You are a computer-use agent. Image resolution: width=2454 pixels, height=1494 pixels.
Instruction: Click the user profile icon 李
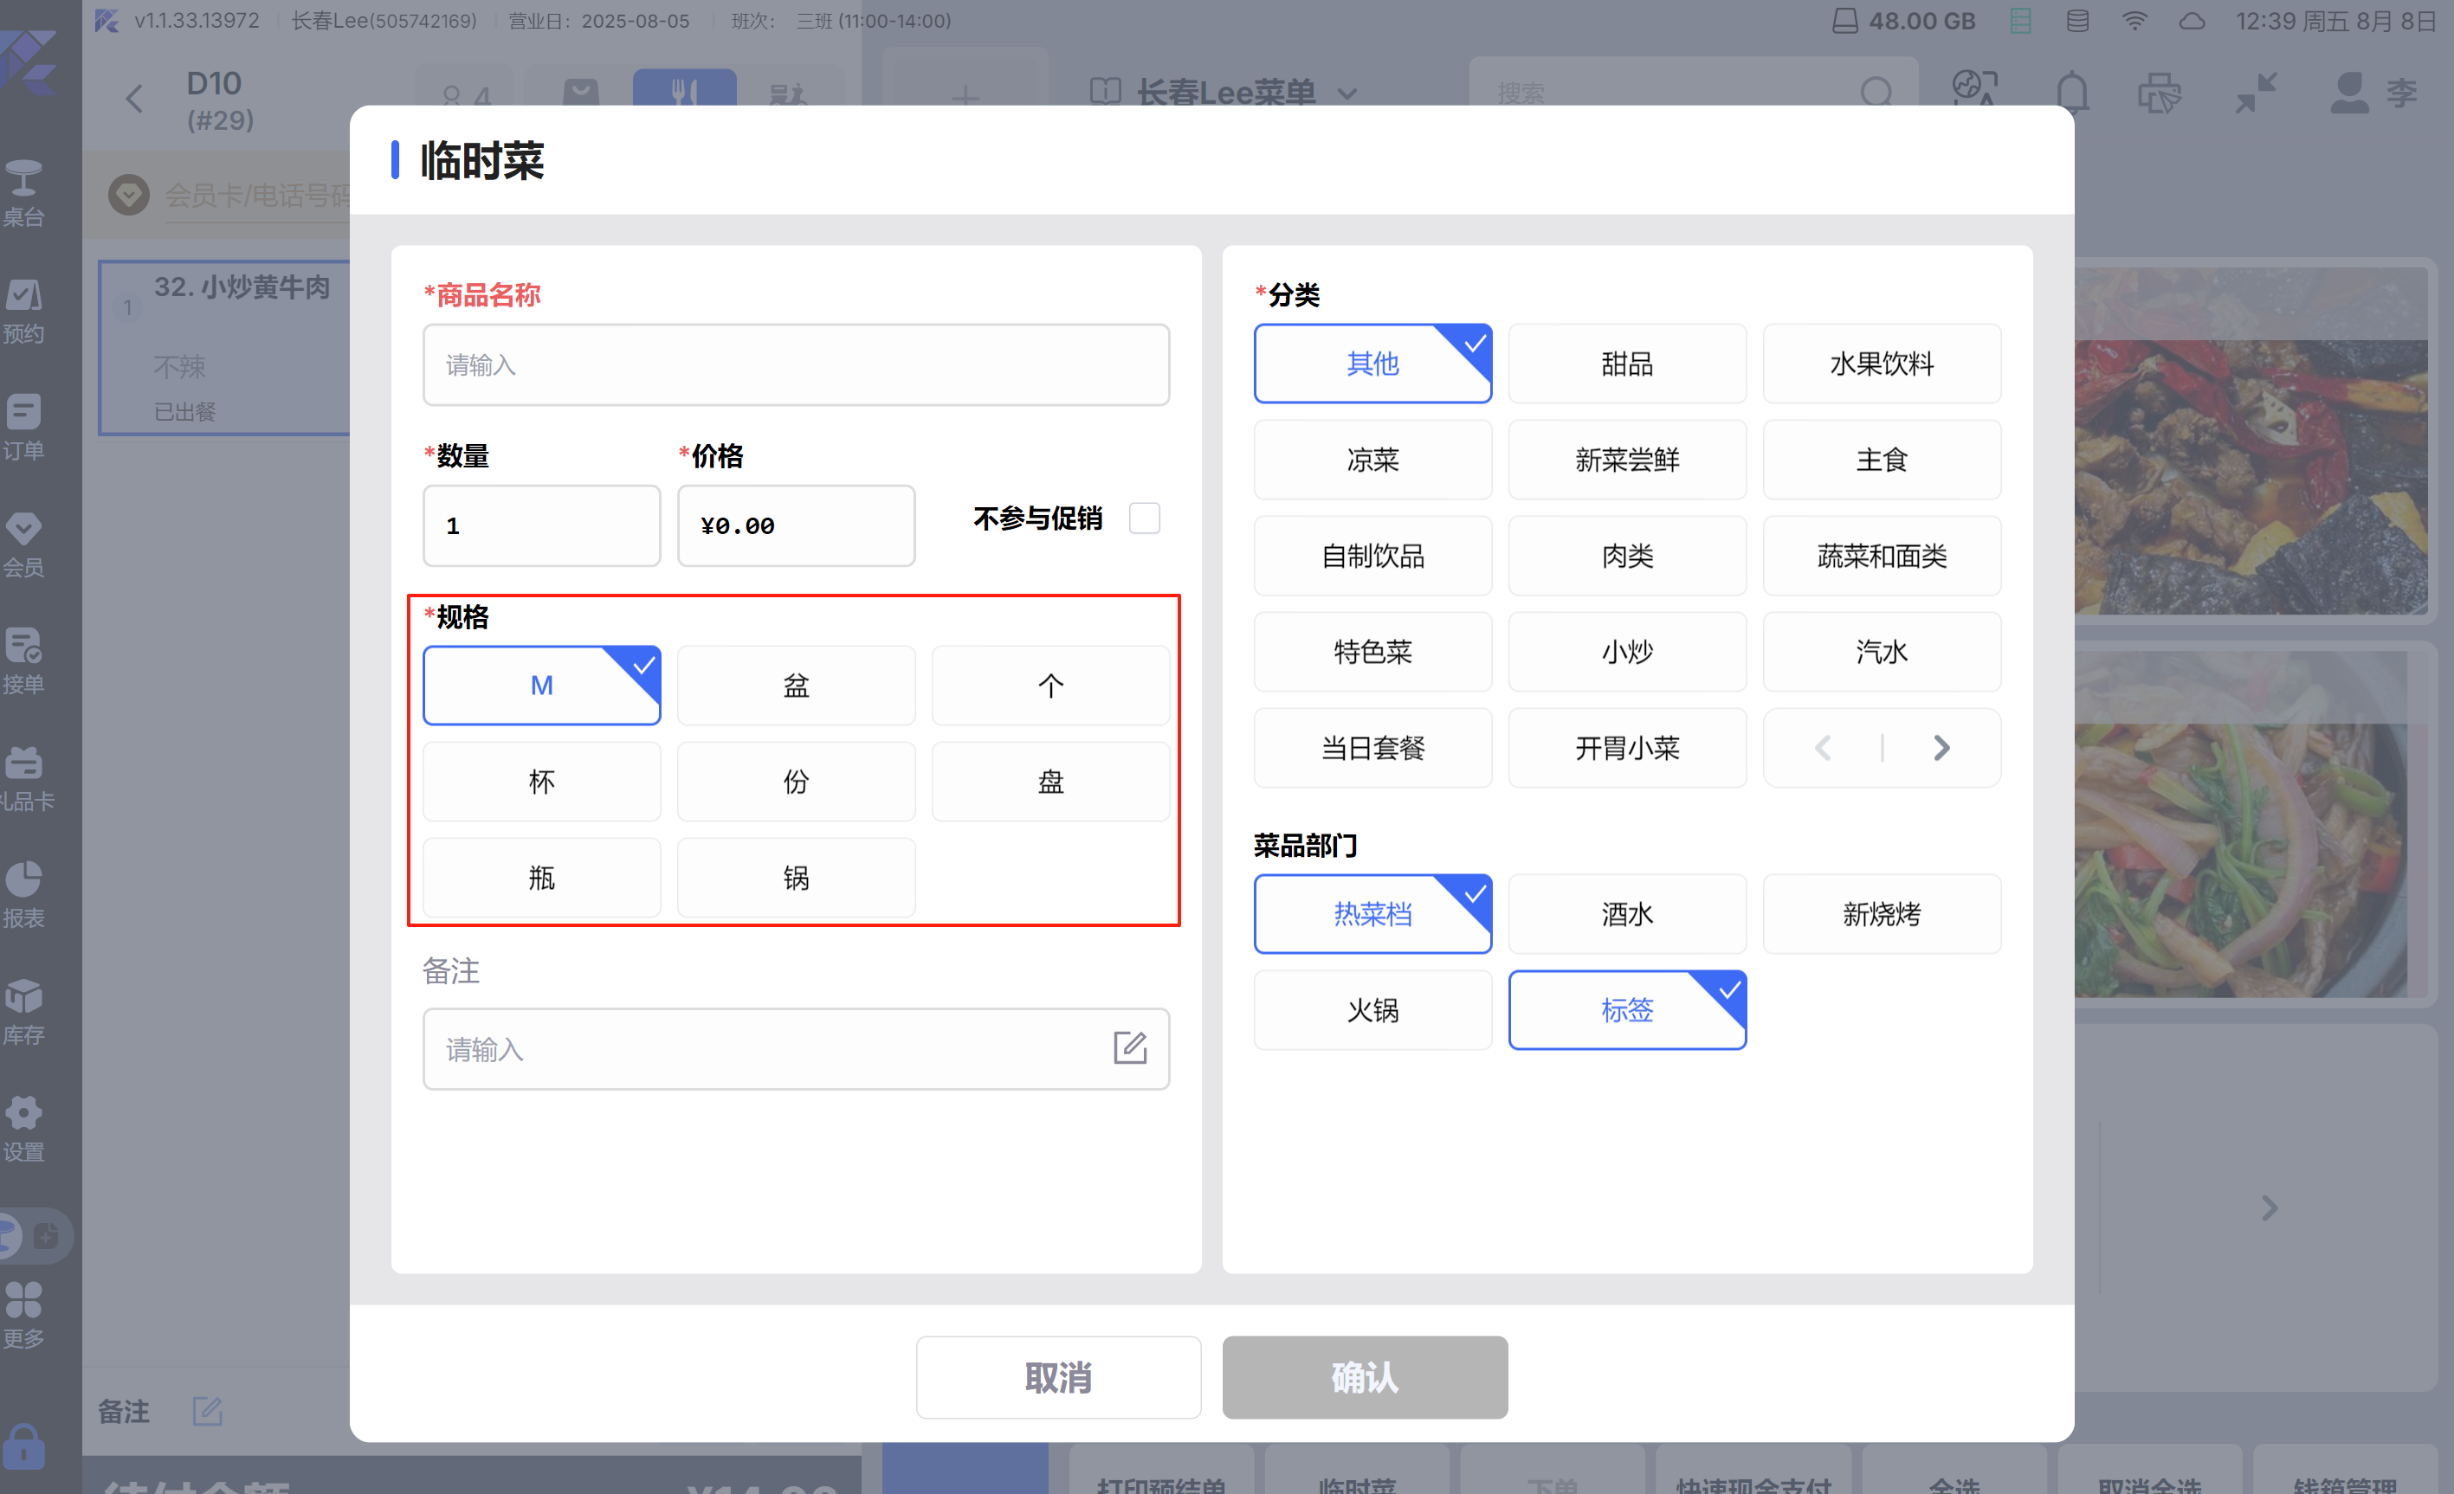click(x=2348, y=93)
